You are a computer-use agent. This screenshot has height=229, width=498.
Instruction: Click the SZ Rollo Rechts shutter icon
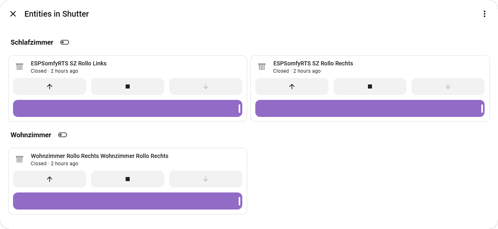(262, 67)
